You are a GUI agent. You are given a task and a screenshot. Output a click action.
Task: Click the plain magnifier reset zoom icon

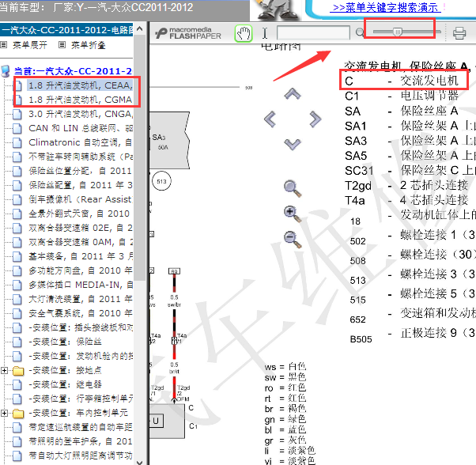point(293,188)
